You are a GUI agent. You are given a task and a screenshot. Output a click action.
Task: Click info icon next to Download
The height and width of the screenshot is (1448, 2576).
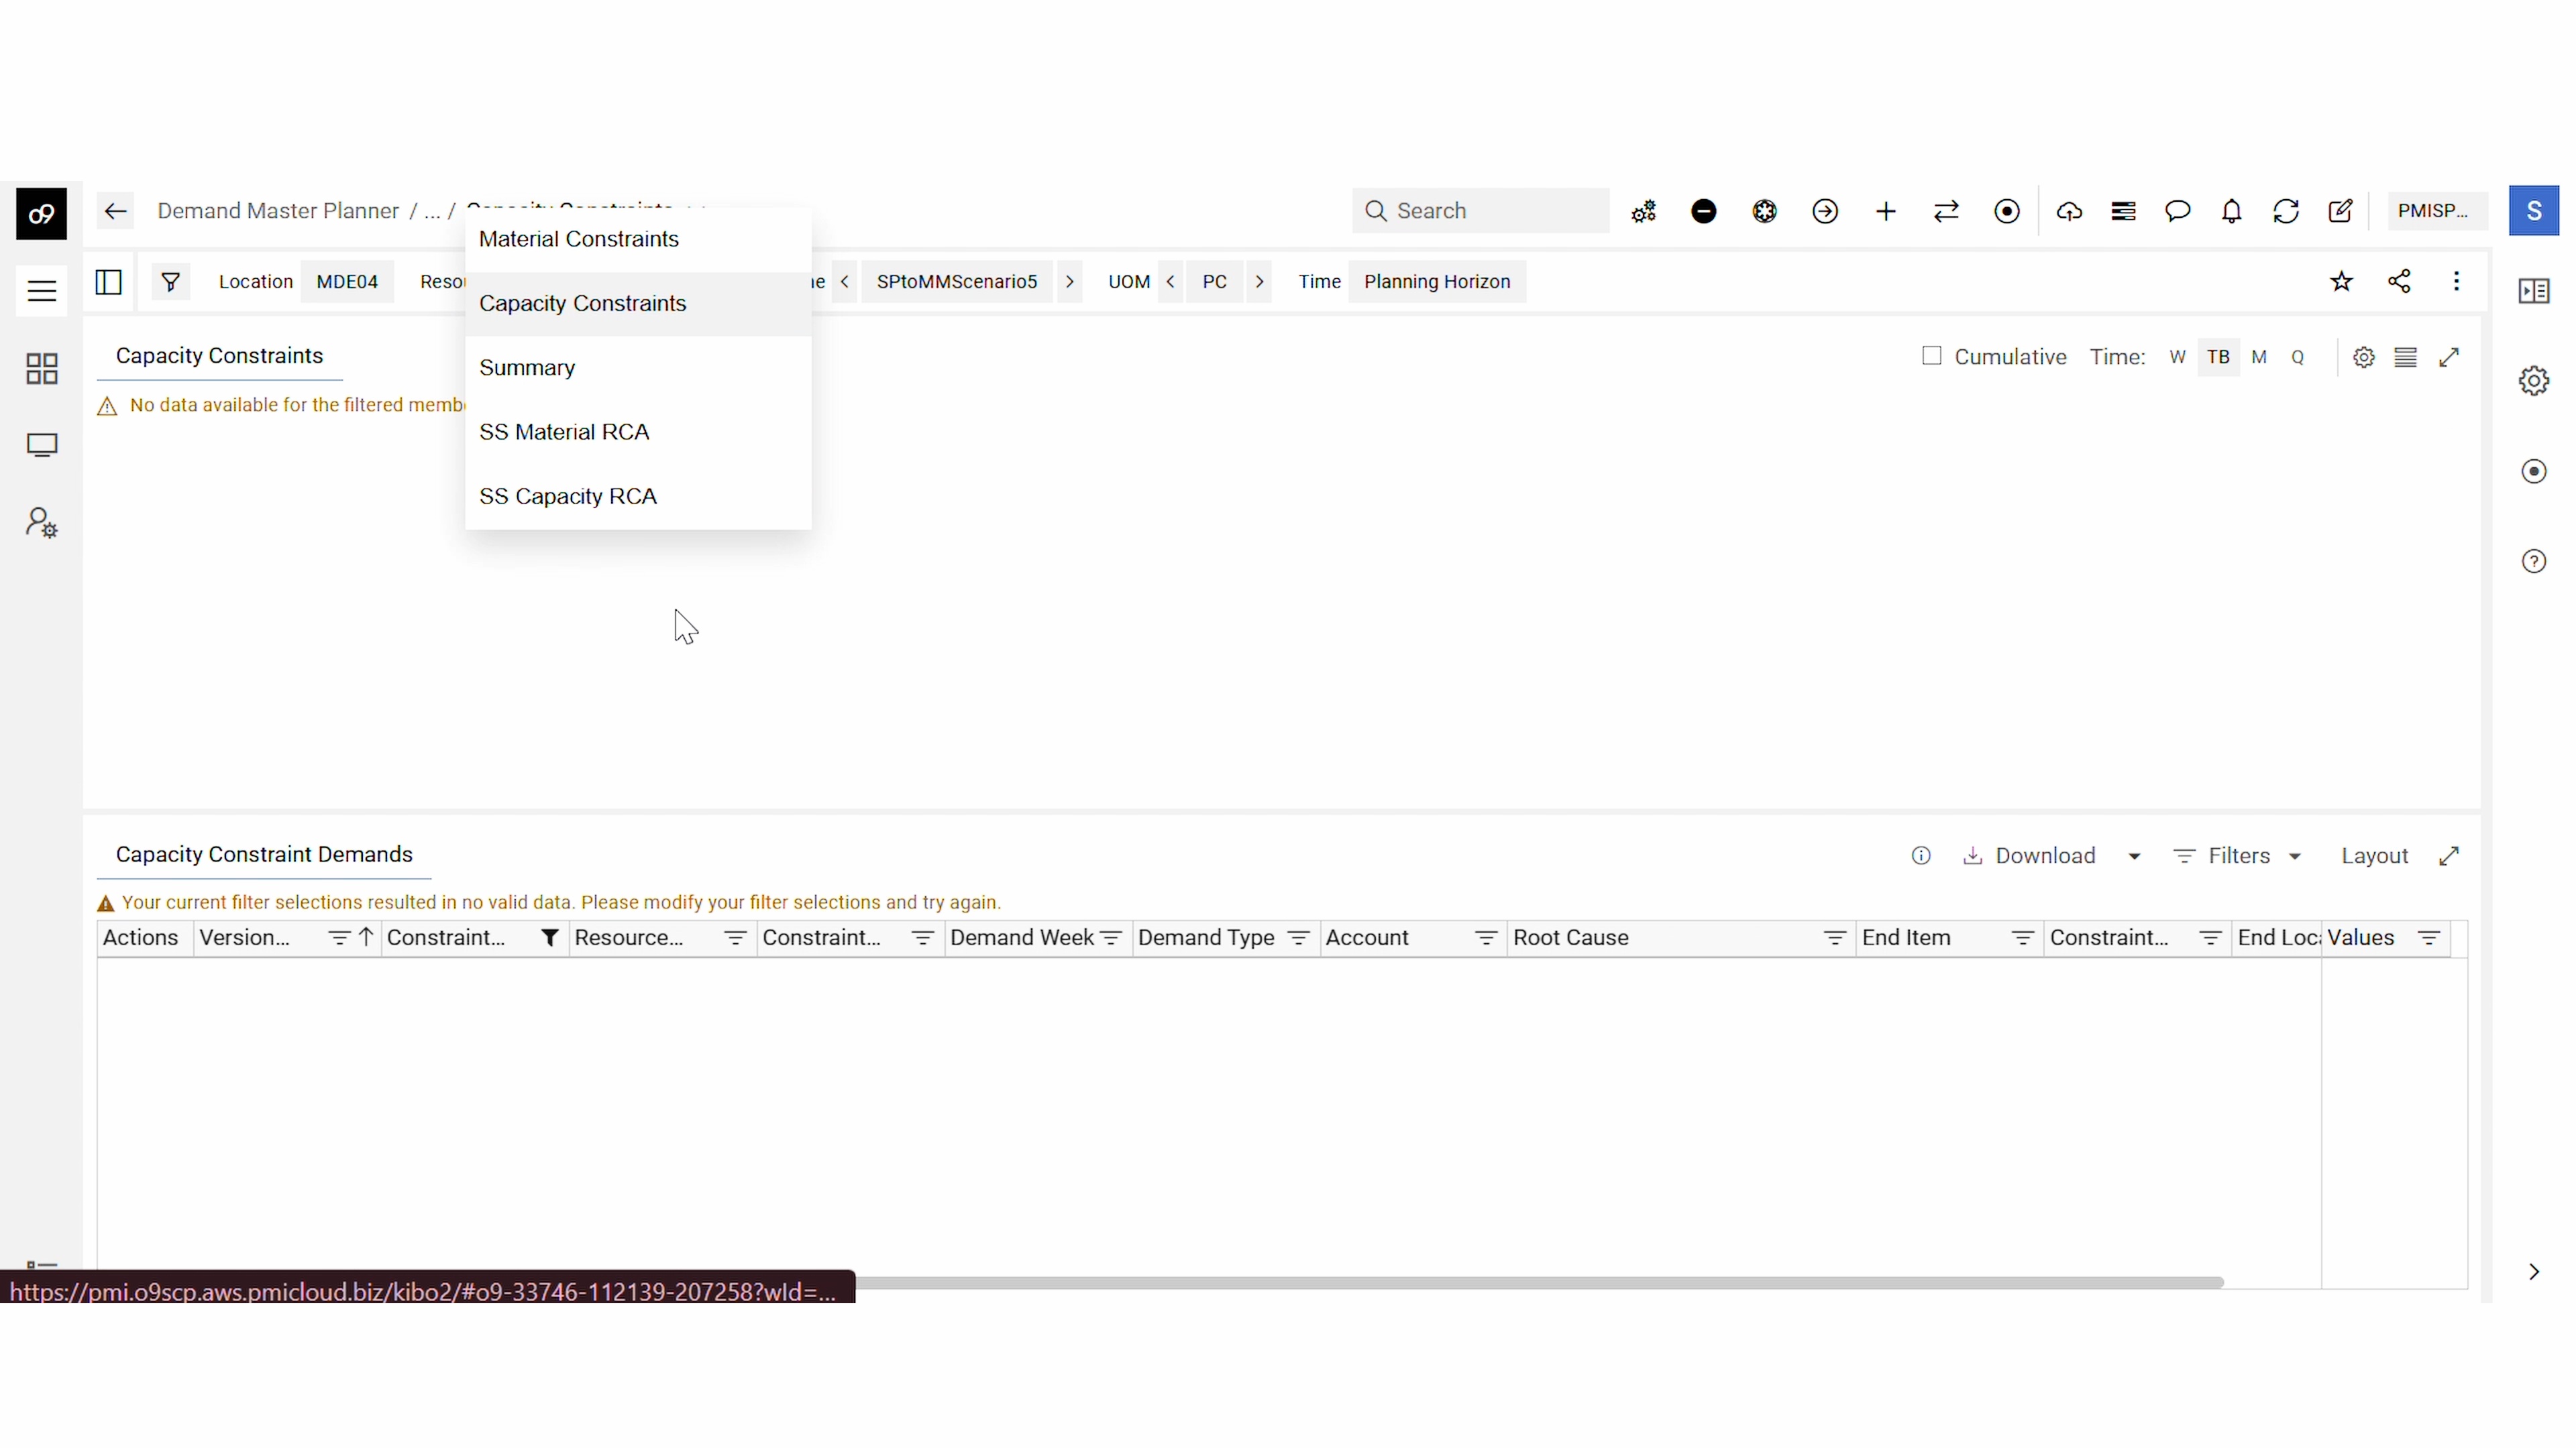pos(1920,855)
